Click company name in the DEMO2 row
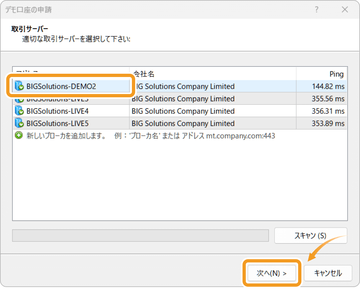Image resolution: width=360 pixels, height=289 pixels. click(x=185, y=87)
